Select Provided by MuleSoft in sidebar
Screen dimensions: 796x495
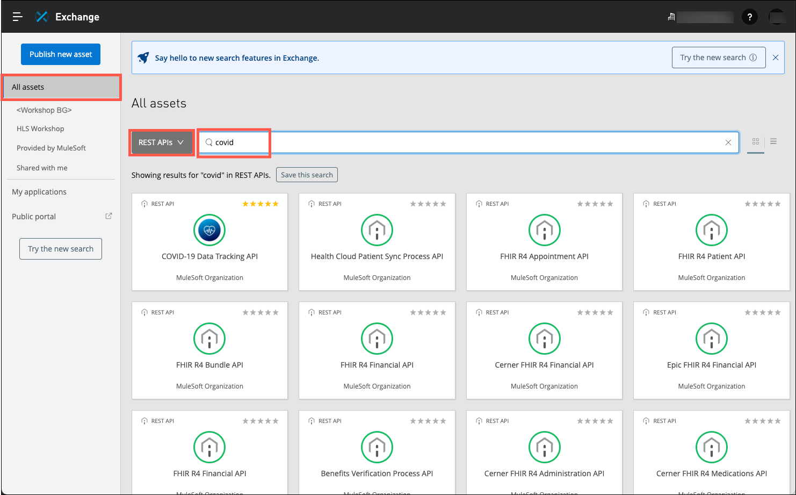(51, 148)
